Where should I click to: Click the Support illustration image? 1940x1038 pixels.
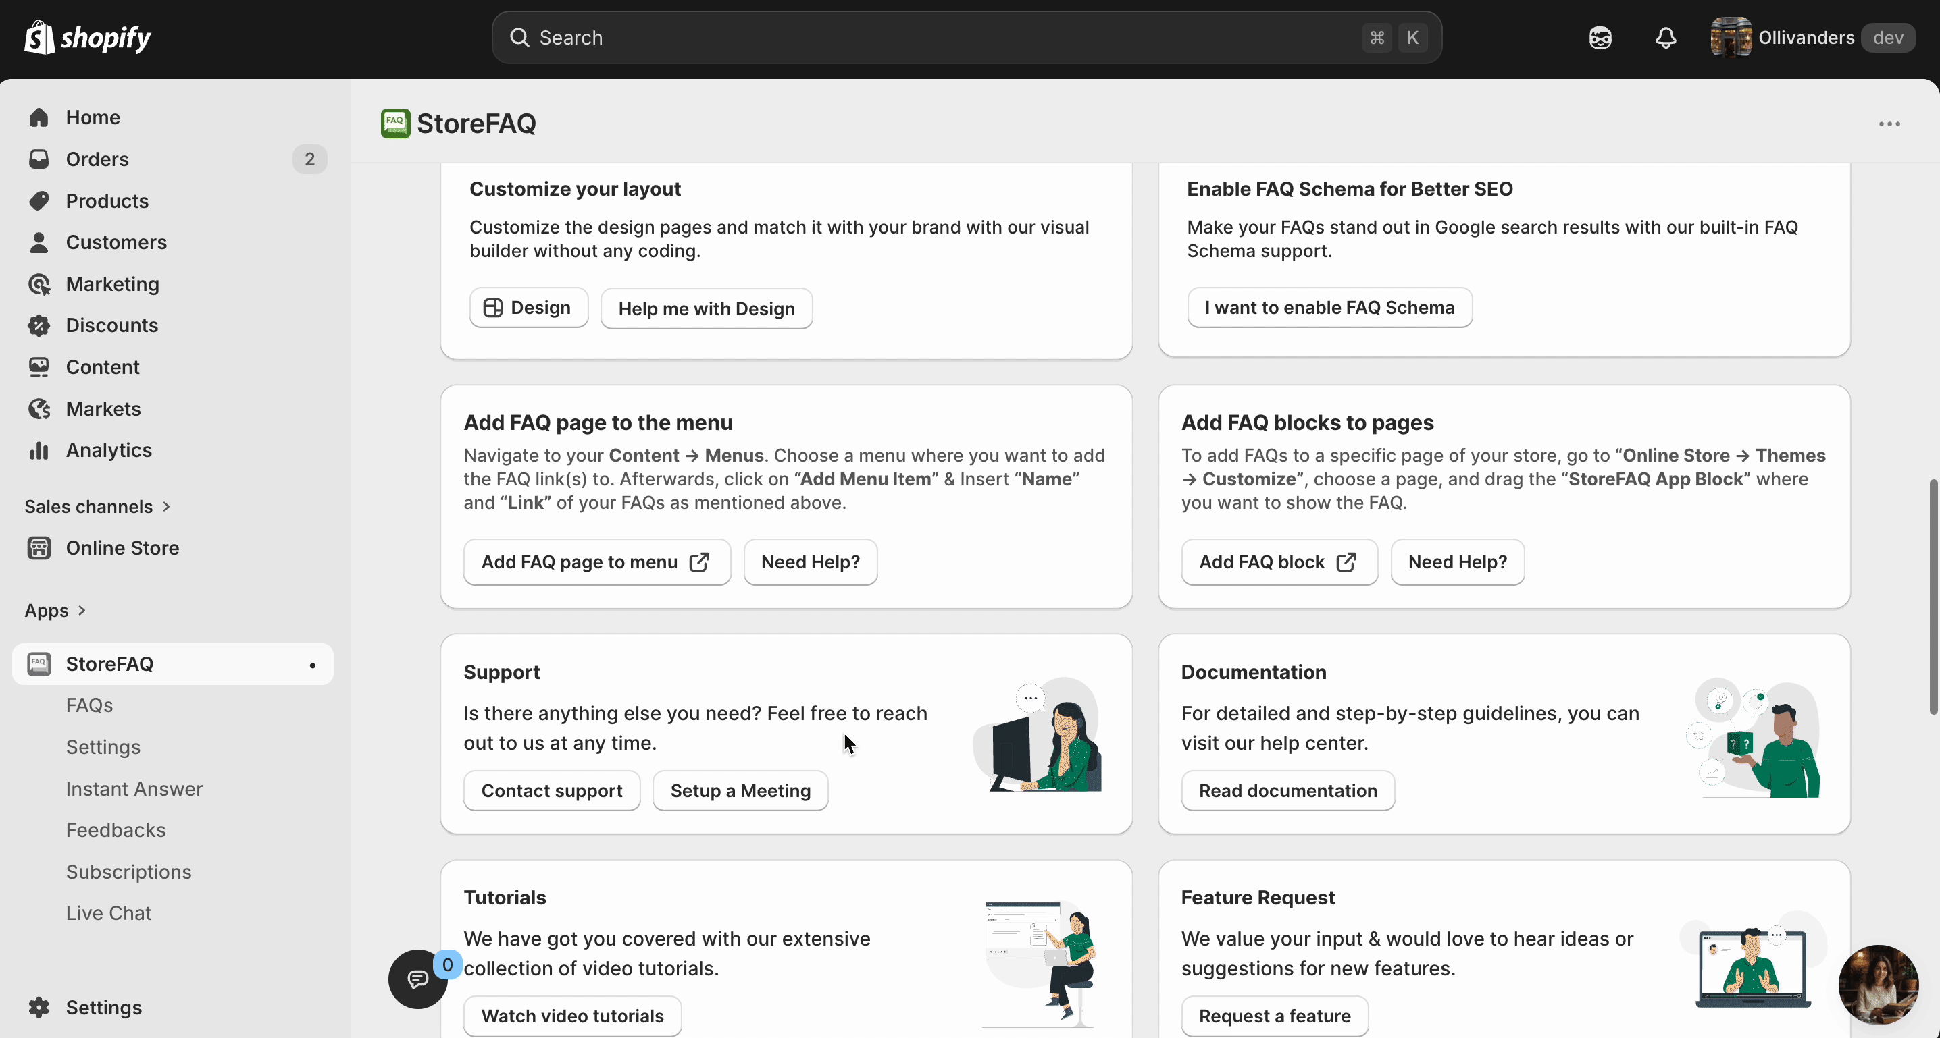click(1038, 735)
